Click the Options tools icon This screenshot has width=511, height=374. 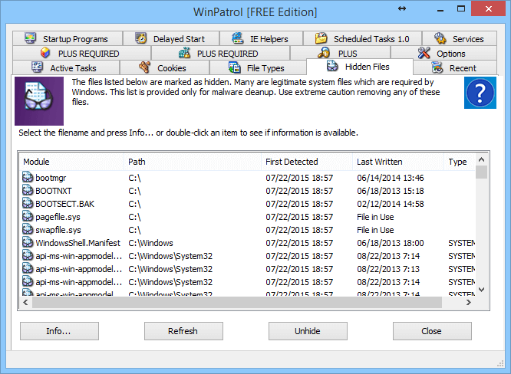(424, 53)
